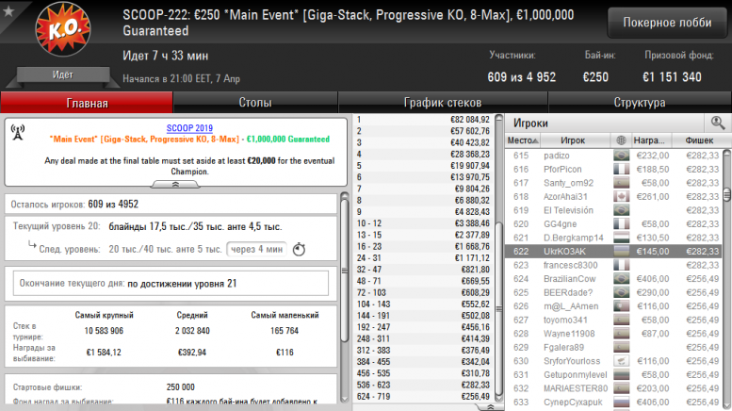Screen dimensions: 732x411
Task: Click the flag beside СуперСухарик
Action: coord(621,403)
